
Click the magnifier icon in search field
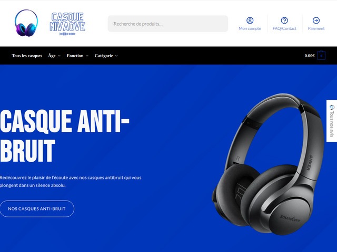coord(114,24)
